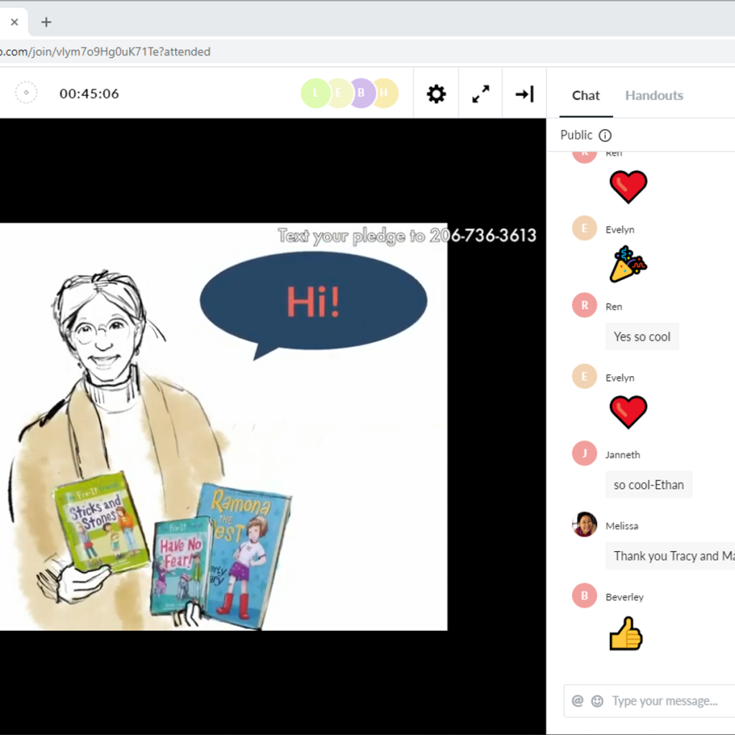Screen dimensions: 735x735
Task: Open the settings gear icon
Action: (436, 94)
